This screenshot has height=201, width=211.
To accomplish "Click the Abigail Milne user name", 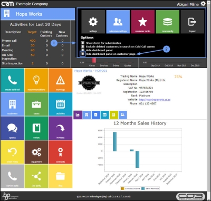I will point(188,4).
